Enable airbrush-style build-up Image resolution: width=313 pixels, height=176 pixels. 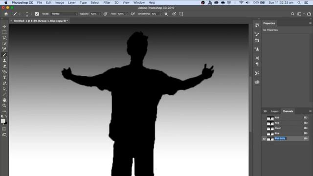point(133,14)
